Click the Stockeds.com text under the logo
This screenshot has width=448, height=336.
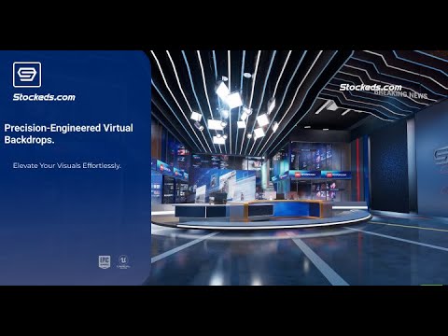(x=44, y=97)
